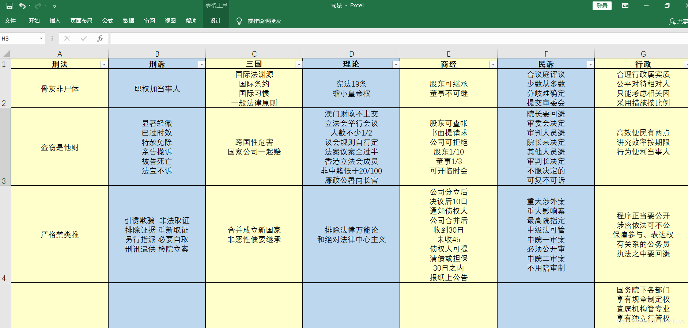Switch to the 数据 ribbon tab
Viewport: 688px width, 328px height.
tap(129, 21)
